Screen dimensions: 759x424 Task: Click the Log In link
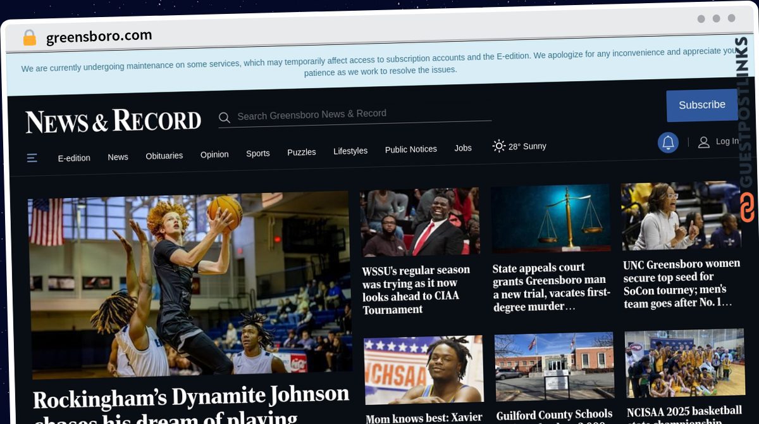coord(727,141)
